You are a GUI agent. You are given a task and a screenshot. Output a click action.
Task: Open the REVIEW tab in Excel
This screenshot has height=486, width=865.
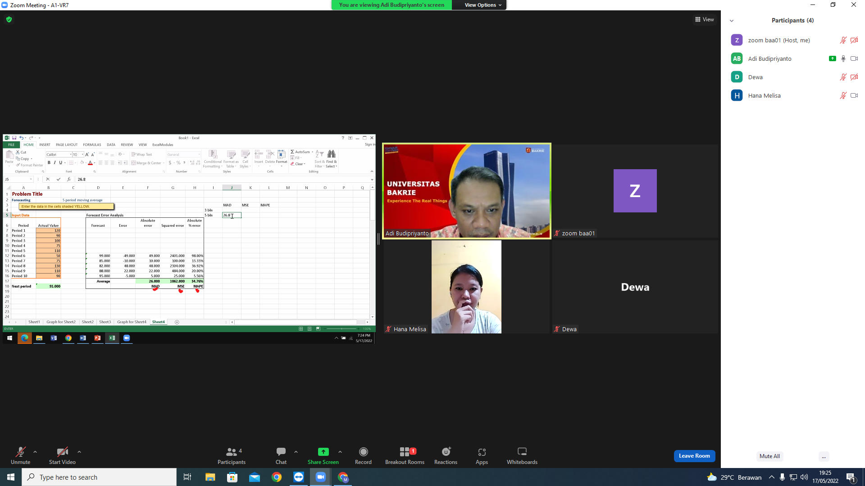[127, 145]
